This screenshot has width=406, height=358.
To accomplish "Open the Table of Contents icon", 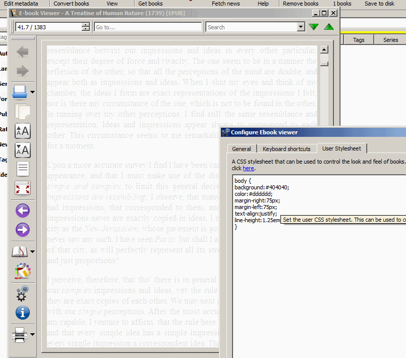I will 23,169.
